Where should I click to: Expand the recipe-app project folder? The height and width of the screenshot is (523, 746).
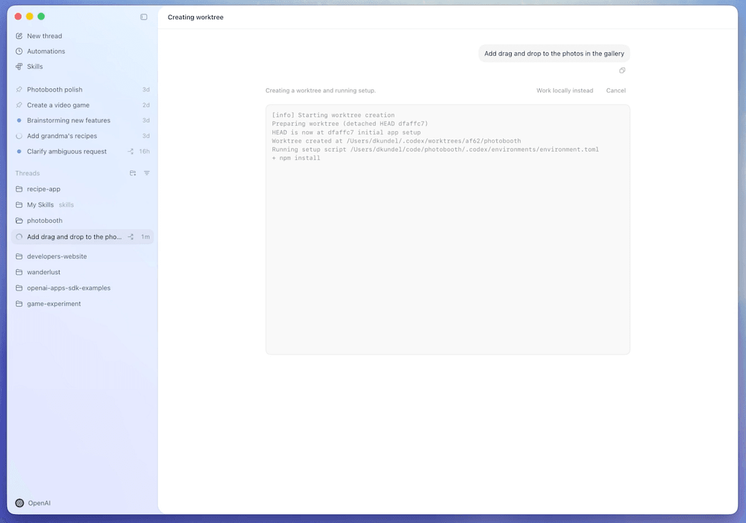tap(43, 190)
